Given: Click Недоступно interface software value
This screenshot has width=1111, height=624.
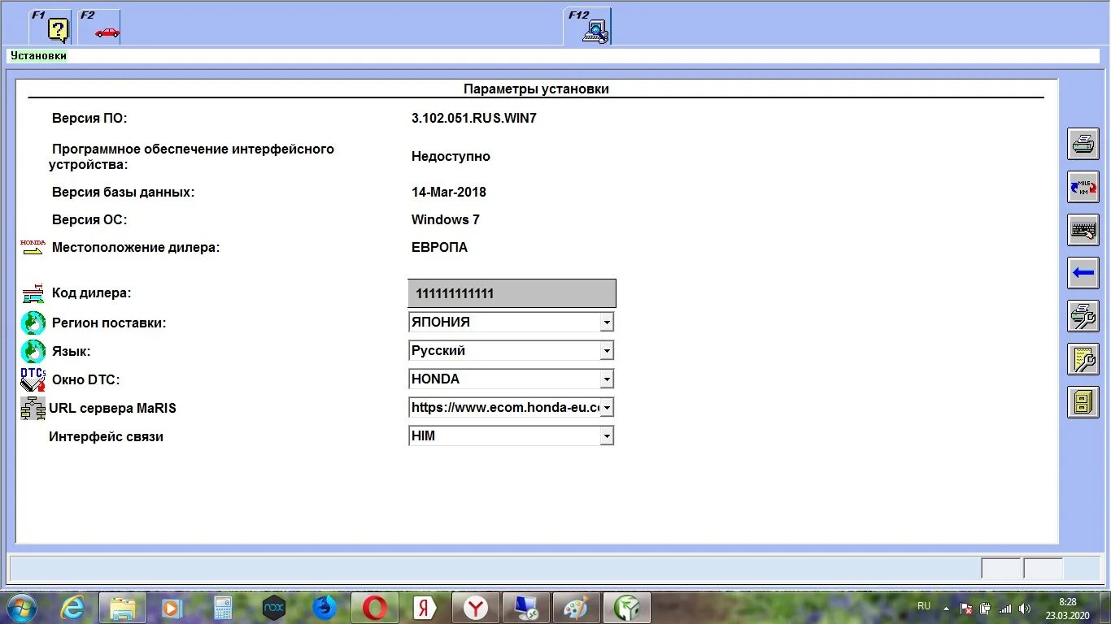Looking at the screenshot, I should 451,156.
